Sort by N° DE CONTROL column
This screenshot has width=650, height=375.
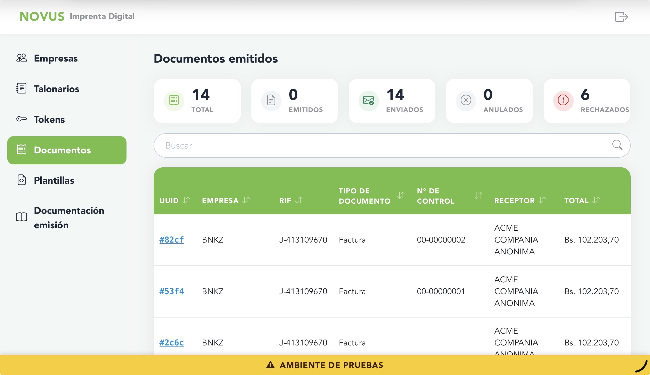[478, 196]
